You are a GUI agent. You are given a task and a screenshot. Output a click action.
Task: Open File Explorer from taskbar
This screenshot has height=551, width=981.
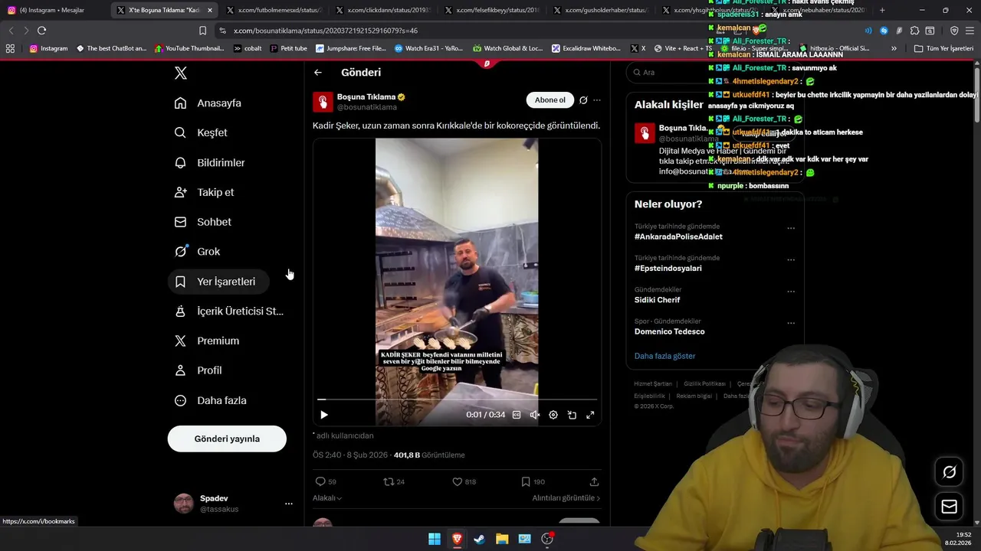click(502, 539)
